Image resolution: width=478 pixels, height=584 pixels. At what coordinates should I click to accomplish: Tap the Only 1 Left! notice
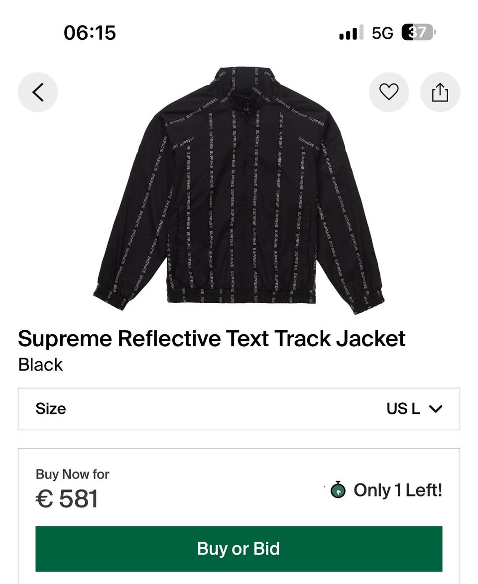(x=397, y=490)
